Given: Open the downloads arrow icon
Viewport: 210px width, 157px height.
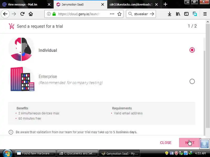Looking at the screenshot, I should pyautogui.click(x=169, y=14).
